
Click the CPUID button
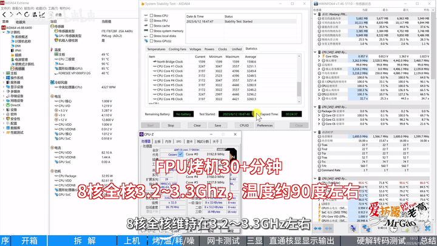point(244,126)
